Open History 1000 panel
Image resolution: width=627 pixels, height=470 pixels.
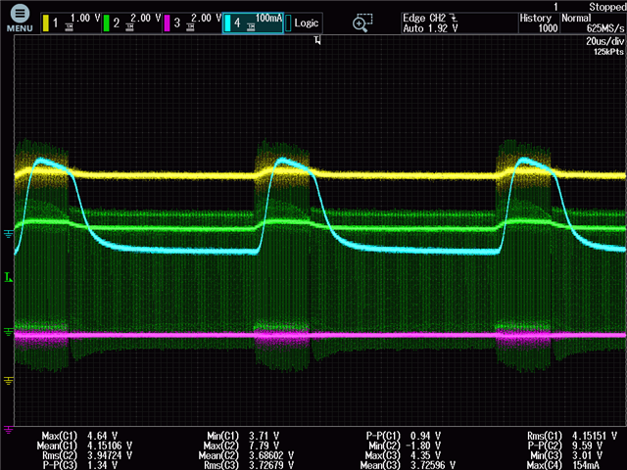(539, 23)
